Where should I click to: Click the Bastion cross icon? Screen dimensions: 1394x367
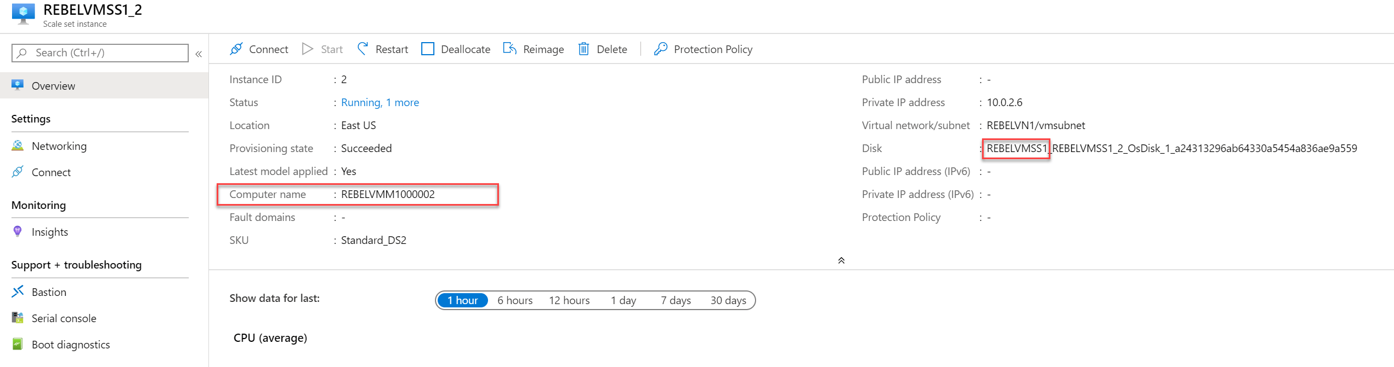click(18, 291)
